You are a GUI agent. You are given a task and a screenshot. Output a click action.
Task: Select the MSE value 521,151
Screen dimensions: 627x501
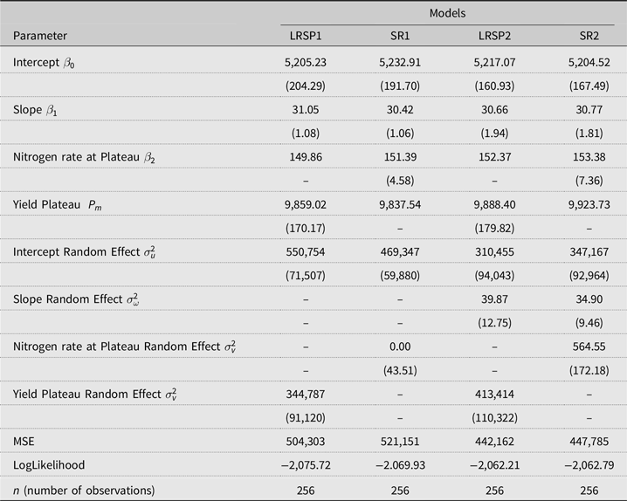[x=401, y=439]
